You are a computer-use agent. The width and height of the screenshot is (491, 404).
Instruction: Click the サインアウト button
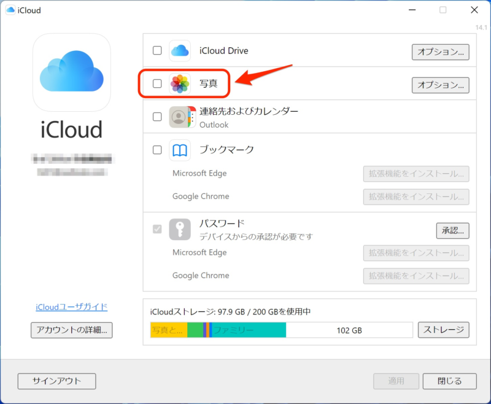(56, 381)
